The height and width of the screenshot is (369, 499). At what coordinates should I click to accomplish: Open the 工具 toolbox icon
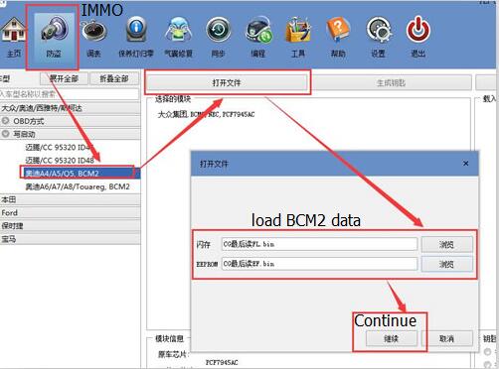coord(298,31)
